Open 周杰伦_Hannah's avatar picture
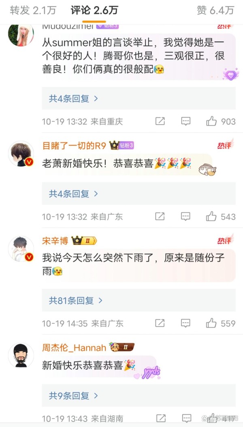 click(21, 355)
